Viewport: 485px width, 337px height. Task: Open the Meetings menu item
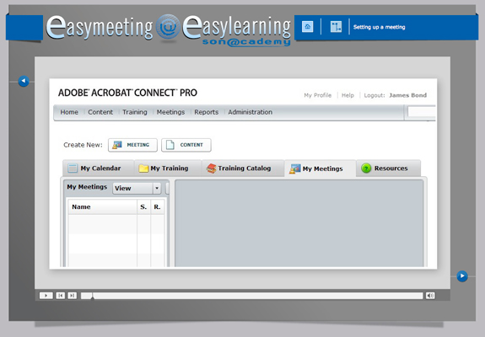click(170, 112)
